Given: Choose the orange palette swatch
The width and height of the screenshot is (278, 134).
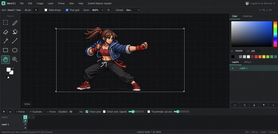Looking at the screenshot, I should coord(260,57).
